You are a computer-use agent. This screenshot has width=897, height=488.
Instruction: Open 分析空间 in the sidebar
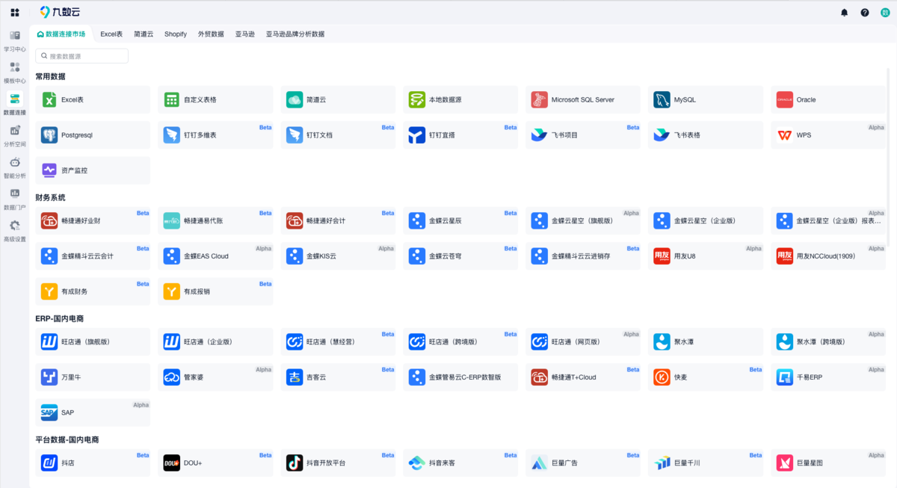(x=15, y=136)
